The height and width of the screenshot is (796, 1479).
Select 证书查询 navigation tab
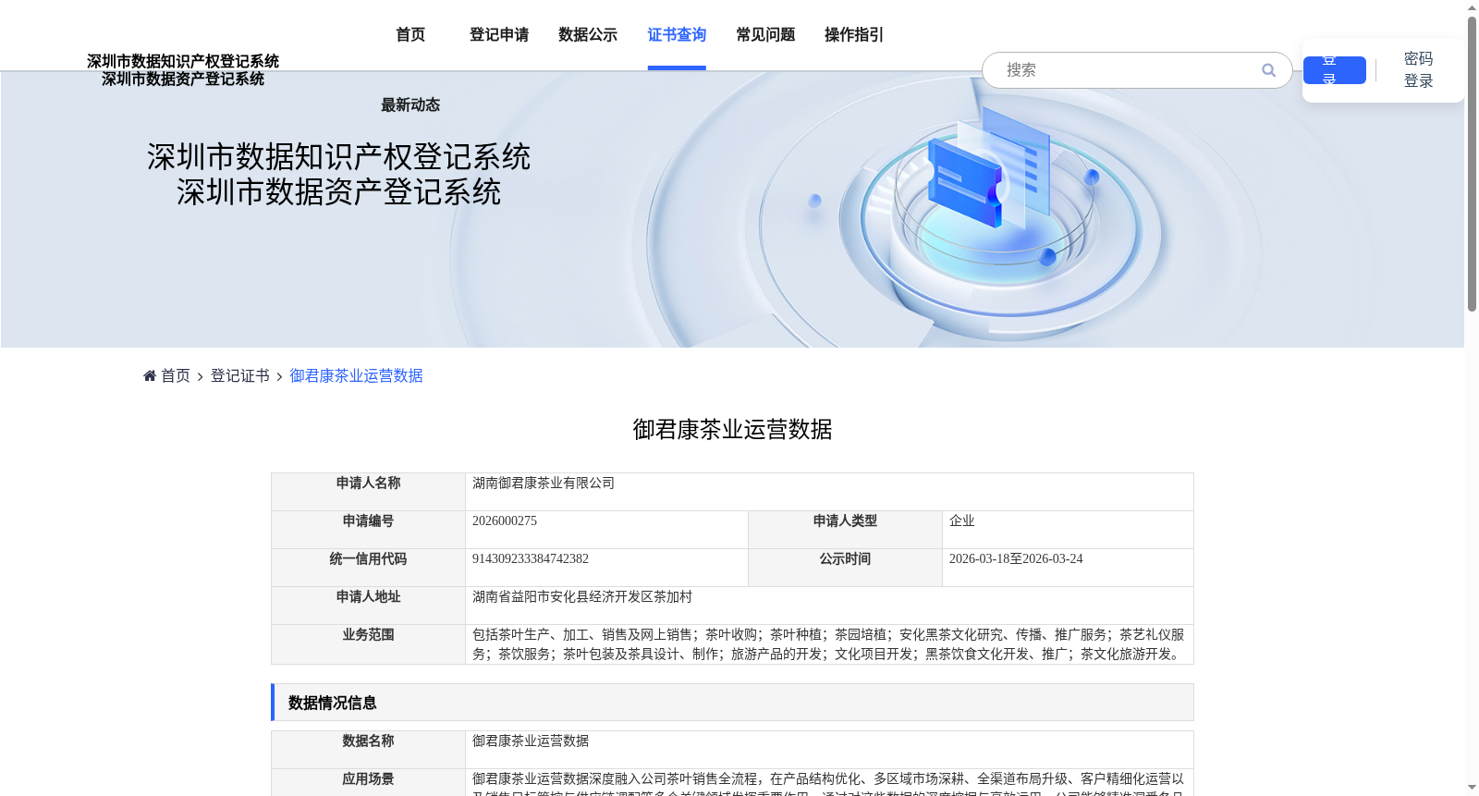[677, 35]
